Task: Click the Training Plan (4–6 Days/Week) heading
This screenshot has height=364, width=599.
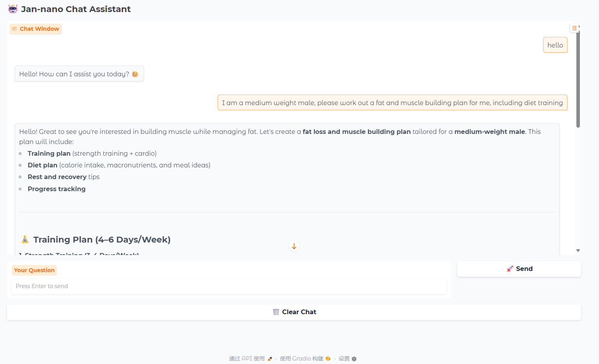Action: pyautogui.click(x=102, y=239)
